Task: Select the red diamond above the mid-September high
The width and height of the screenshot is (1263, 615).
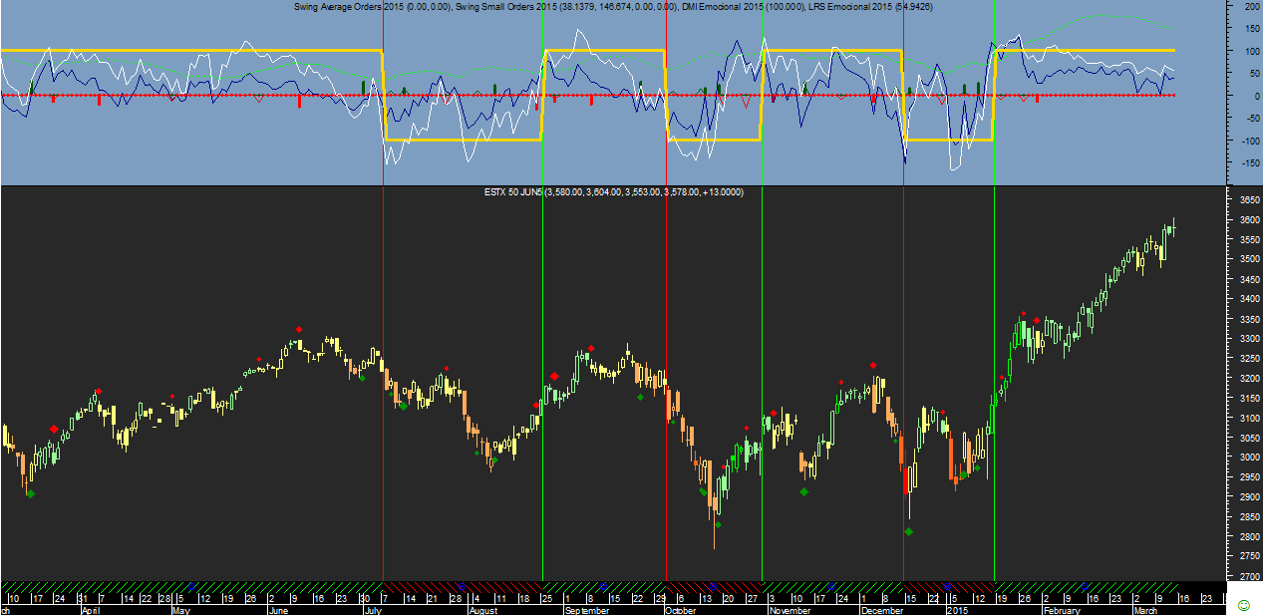Action: click(591, 349)
